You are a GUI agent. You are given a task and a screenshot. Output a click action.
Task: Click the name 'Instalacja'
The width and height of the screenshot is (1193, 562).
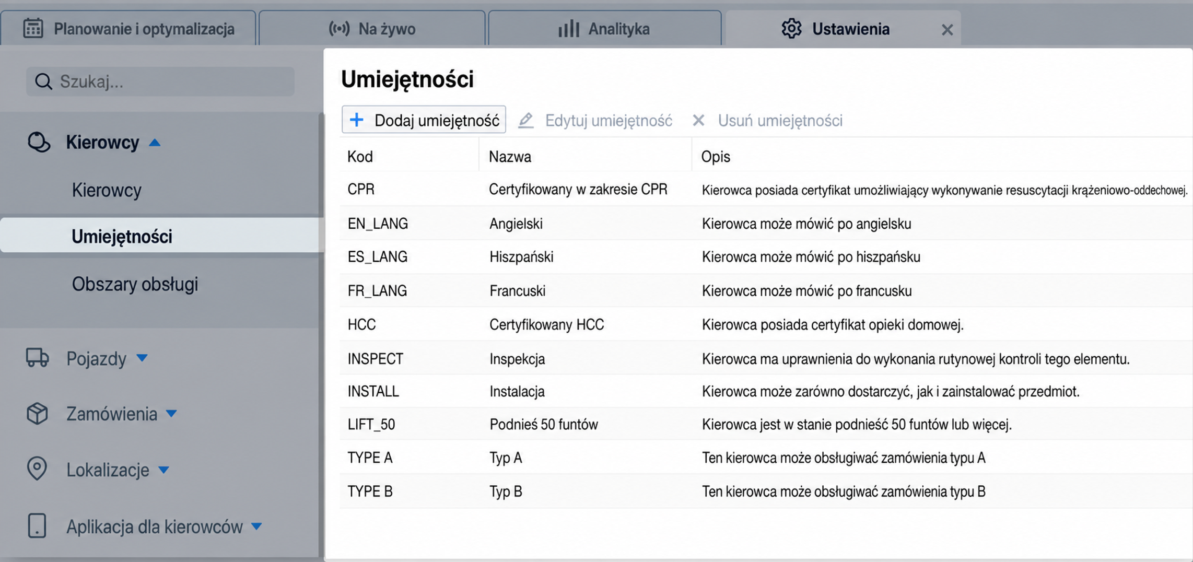(x=517, y=391)
